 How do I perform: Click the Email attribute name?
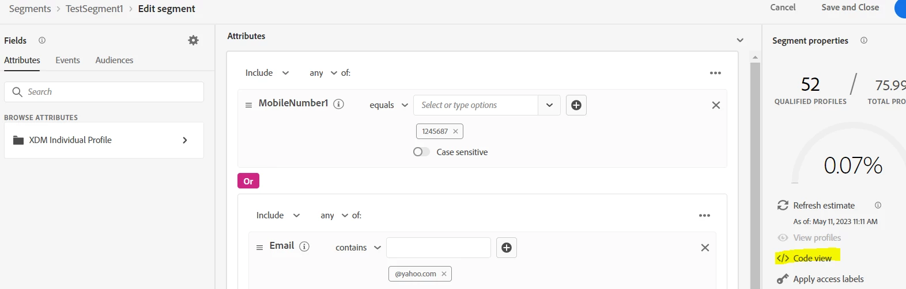282,246
